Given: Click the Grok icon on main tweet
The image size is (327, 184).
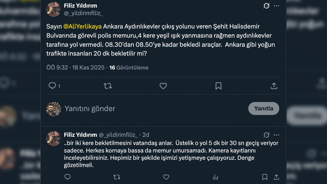Looking at the screenshot, I should pyautogui.click(x=267, y=6).
